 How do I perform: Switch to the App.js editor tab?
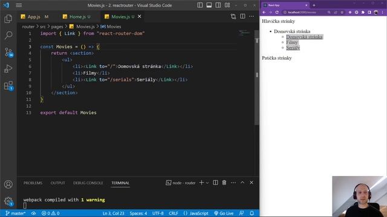point(34,16)
